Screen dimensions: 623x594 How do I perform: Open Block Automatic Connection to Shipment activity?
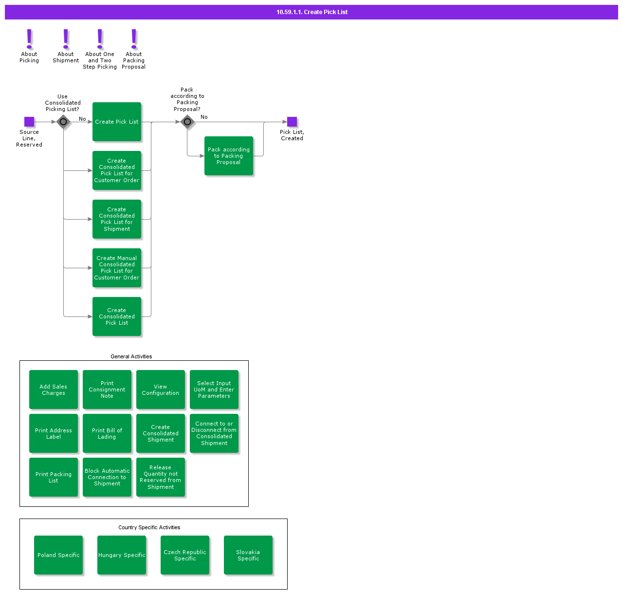(x=107, y=477)
